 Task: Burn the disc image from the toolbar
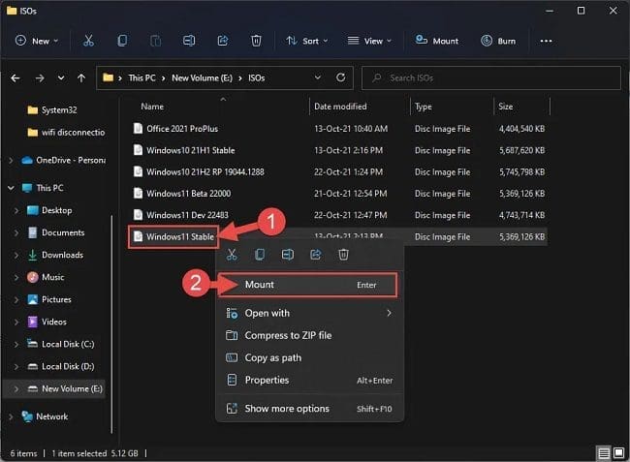[498, 41]
